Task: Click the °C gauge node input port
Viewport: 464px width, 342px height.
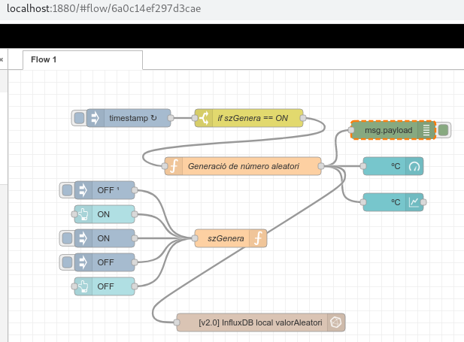Action: (363, 166)
